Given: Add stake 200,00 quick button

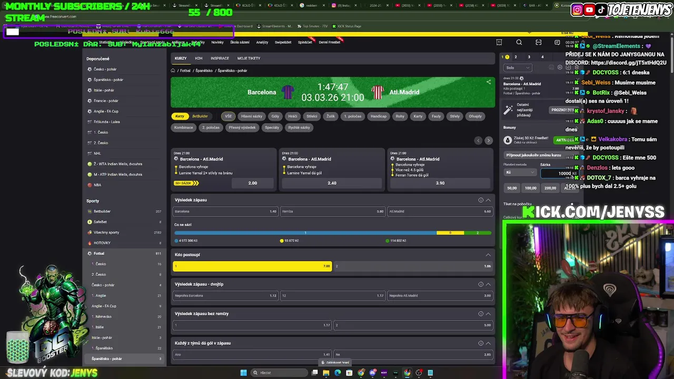Looking at the screenshot, I should click(x=550, y=188).
